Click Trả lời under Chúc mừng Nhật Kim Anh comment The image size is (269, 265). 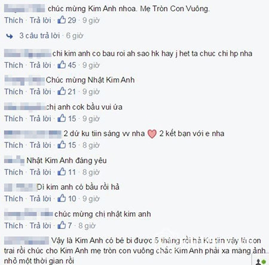coord(41,92)
